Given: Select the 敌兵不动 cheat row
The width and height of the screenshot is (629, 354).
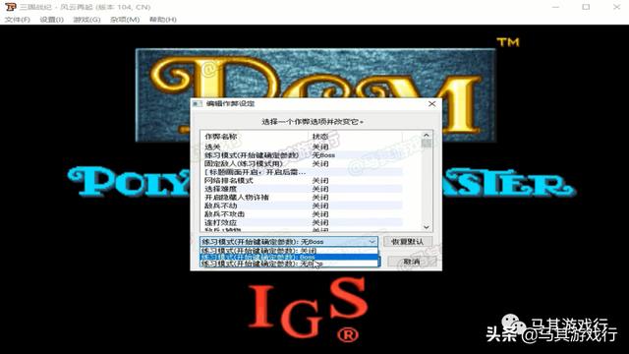Looking at the screenshot, I should click(303, 206).
